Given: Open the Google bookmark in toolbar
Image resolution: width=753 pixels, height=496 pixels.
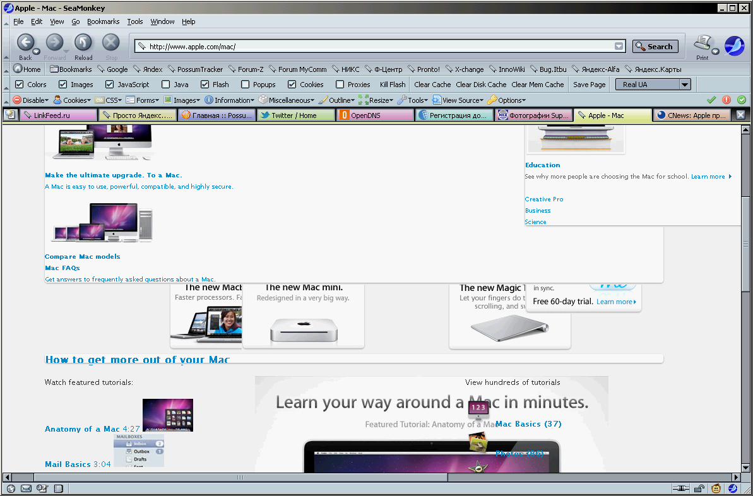Looking at the screenshot, I should click(x=112, y=69).
